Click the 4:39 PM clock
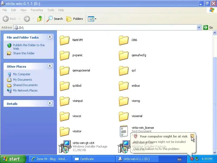 click(207, 159)
